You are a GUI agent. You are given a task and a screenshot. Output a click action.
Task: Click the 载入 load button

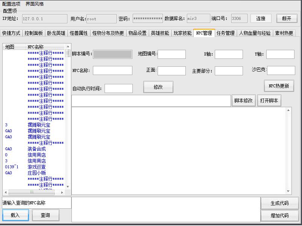[15, 215]
